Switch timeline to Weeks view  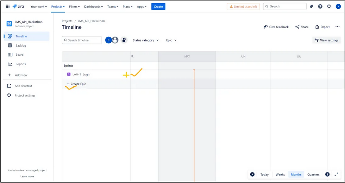pyautogui.click(x=280, y=175)
